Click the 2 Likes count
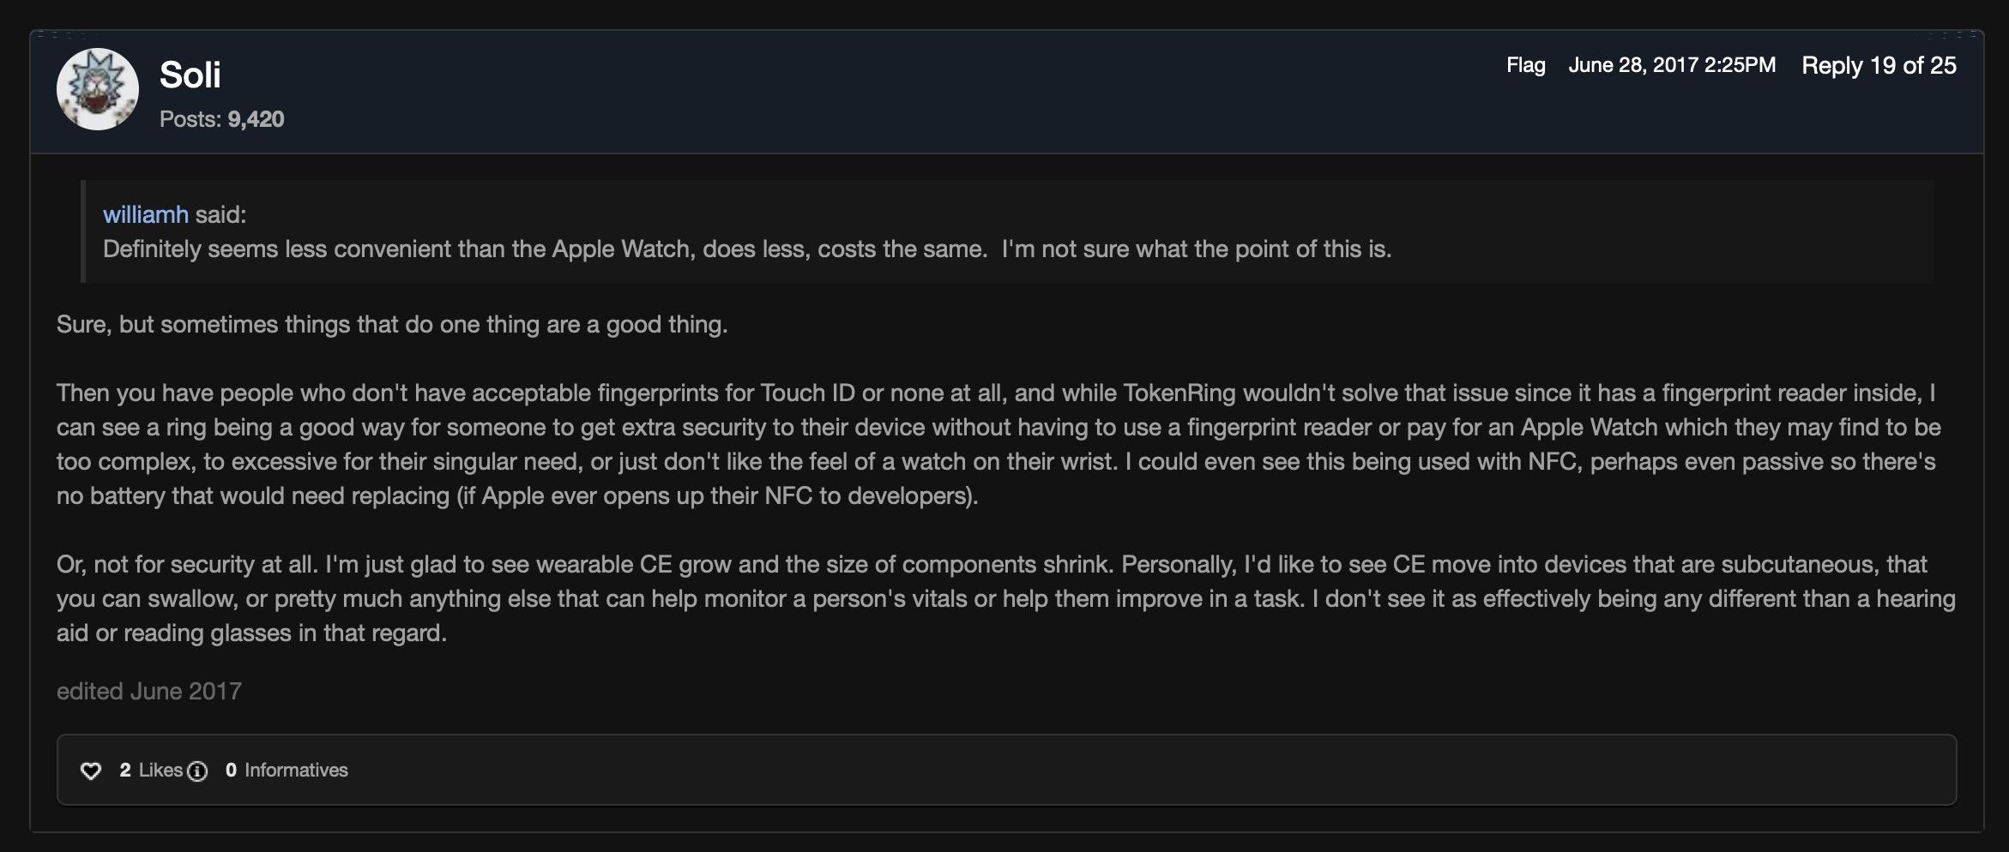The image size is (2009, 852). pos(151,770)
